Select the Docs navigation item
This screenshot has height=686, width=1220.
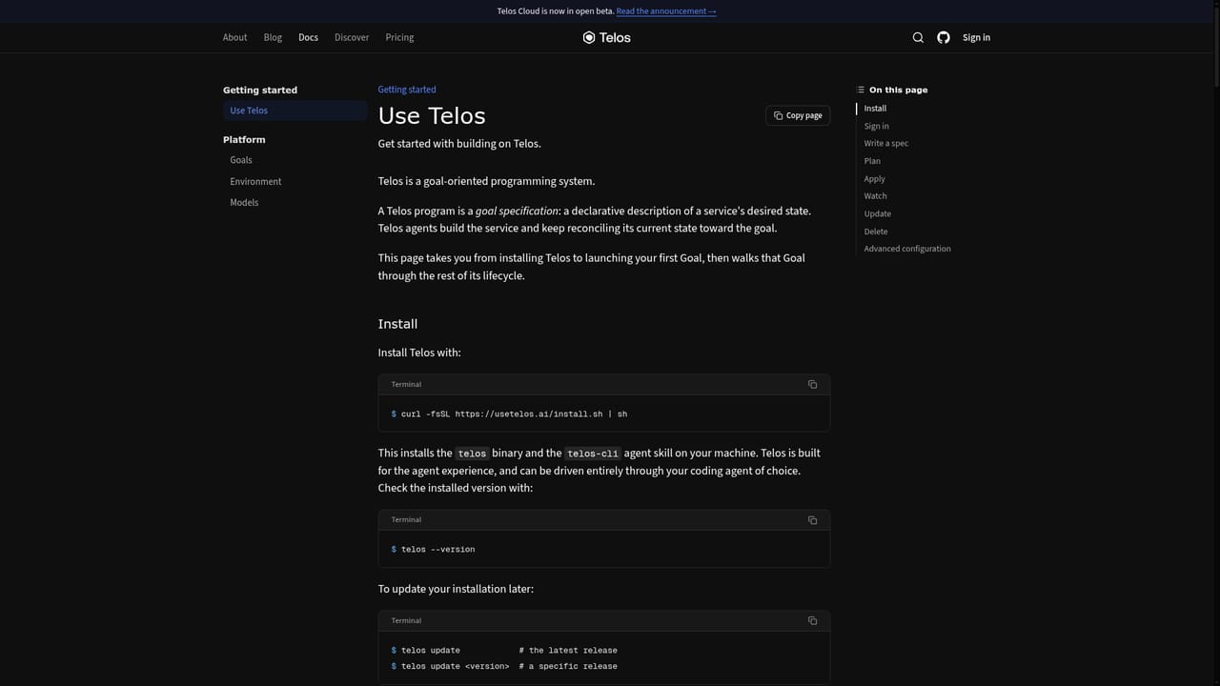click(308, 37)
